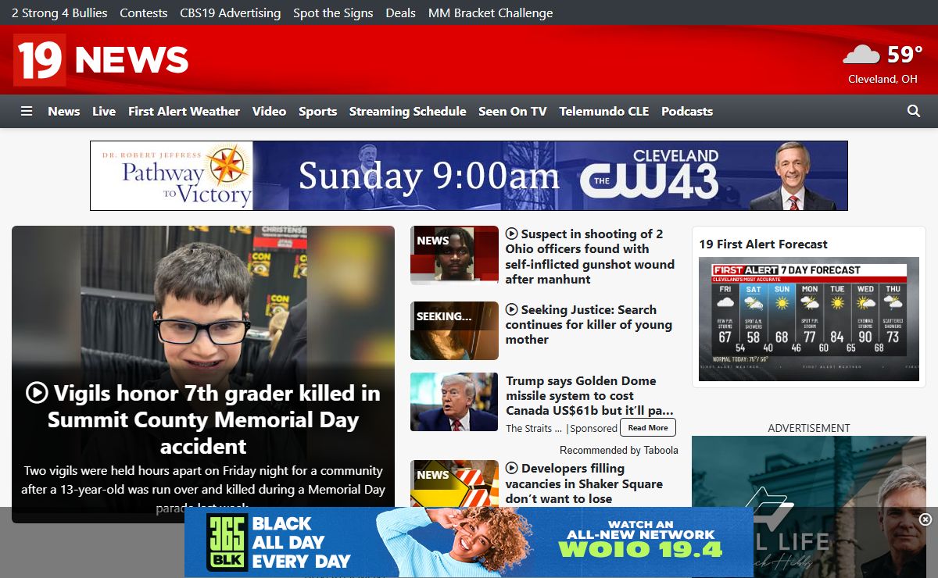Click the Sponsored label under Trump article

click(x=593, y=428)
